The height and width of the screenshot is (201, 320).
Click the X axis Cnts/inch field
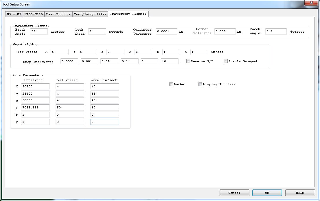pos(35,87)
